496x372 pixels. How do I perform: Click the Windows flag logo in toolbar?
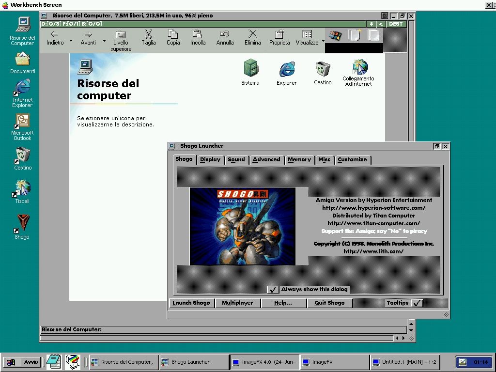click(335, 35)
